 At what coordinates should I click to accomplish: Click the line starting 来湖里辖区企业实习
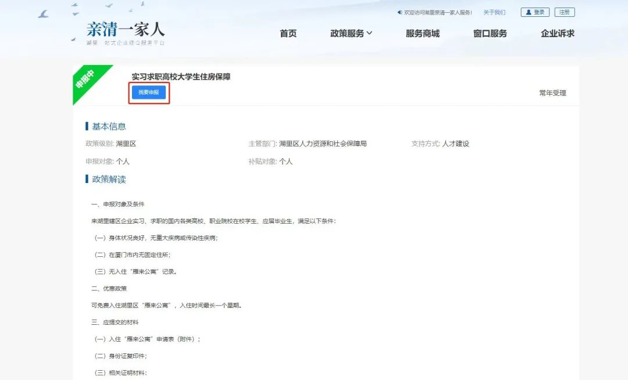click(x=213, y=221)
